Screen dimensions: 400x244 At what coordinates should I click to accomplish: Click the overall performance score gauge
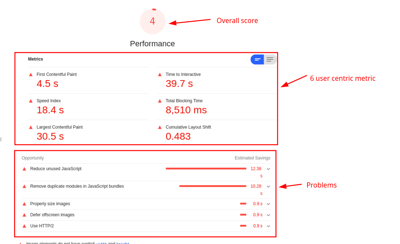[x=153, y=21]
